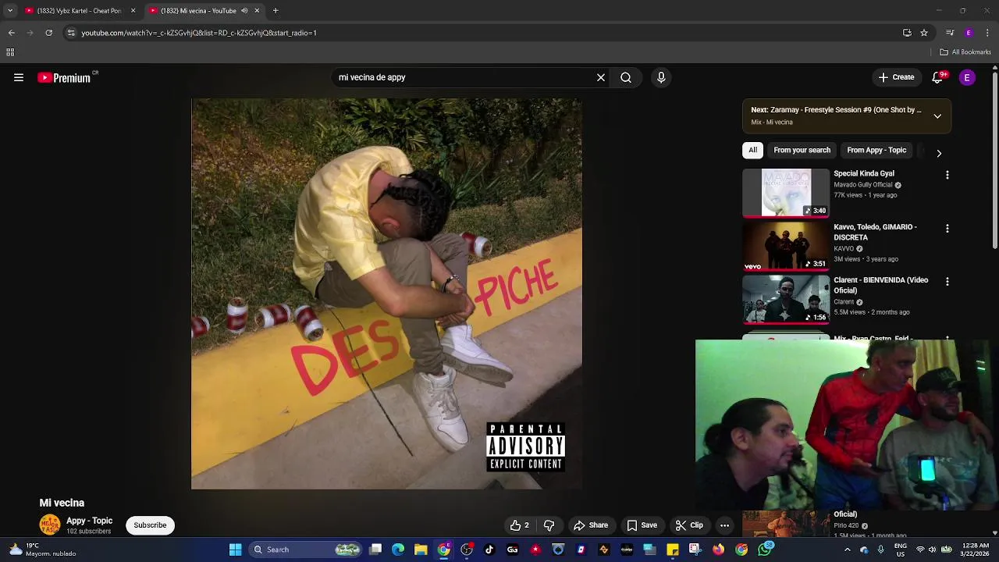Viewport: 999px width, 562px height.
Task: Select the All filter chip
Action: [x=752, y=150]
